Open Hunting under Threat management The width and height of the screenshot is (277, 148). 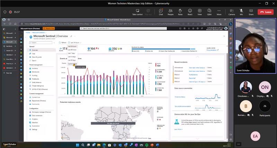tap(35, 75)
